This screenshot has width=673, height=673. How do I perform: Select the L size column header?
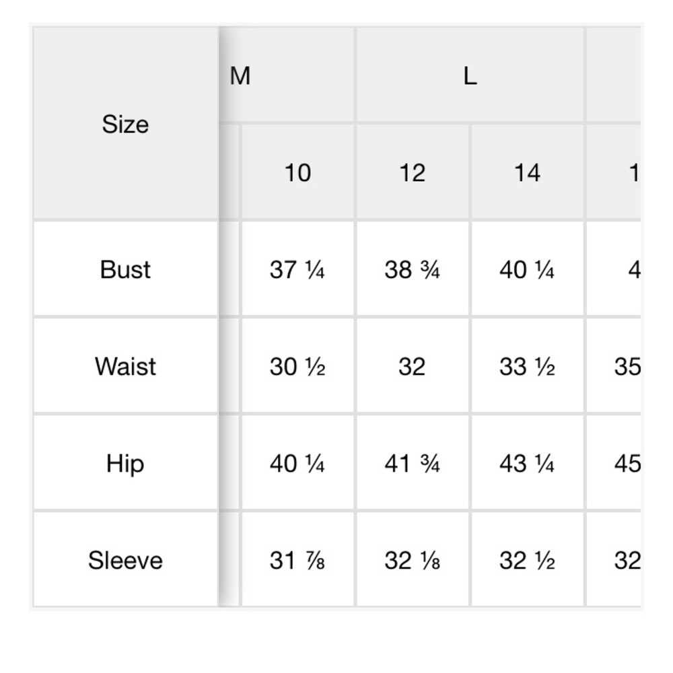click(470, 76)
